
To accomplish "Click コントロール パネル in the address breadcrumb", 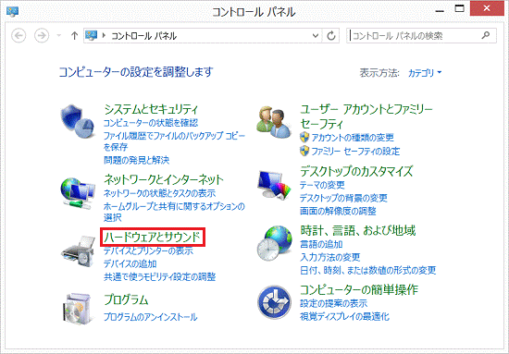I will click(x=143, y=36).
